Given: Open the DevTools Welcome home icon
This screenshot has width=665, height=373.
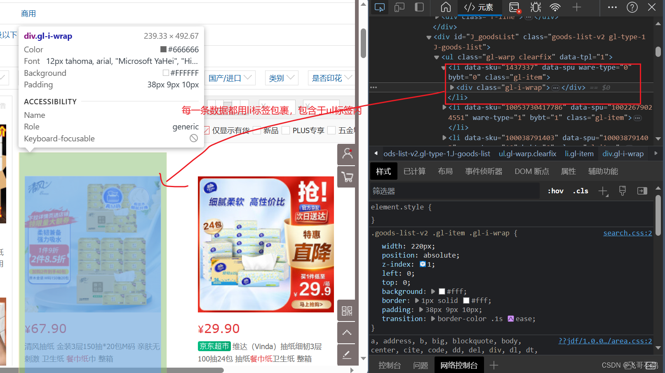Looking at the screenshot, I should pos(446,7).
